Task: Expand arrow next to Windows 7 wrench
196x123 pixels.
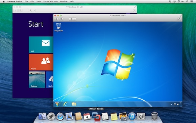Action: tap(75, 19)
